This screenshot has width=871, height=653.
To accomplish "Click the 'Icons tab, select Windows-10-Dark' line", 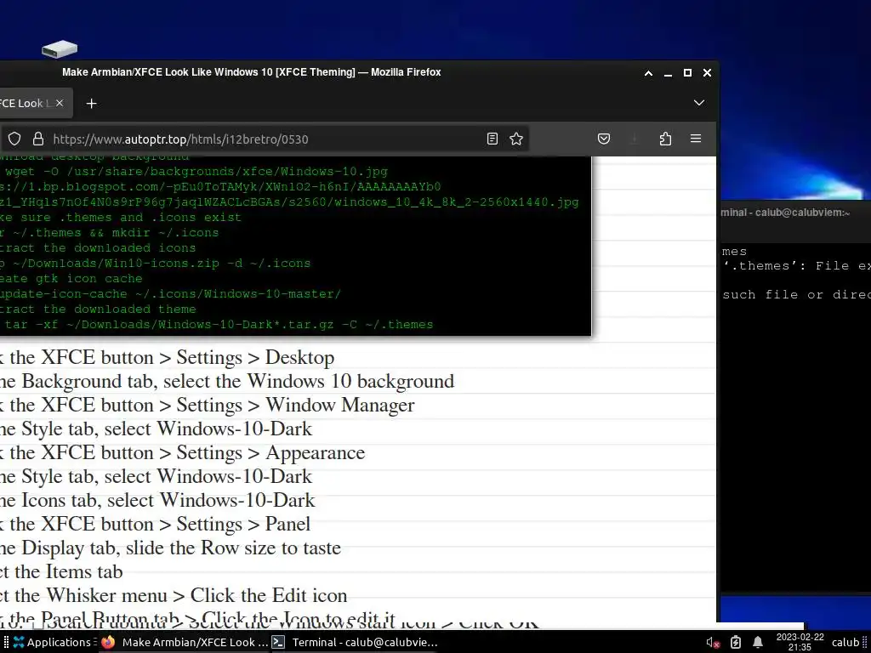I will (157, 500).
